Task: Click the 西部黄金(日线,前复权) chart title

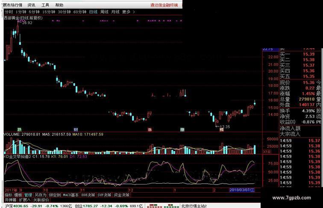Action: (x=23, y=18)
